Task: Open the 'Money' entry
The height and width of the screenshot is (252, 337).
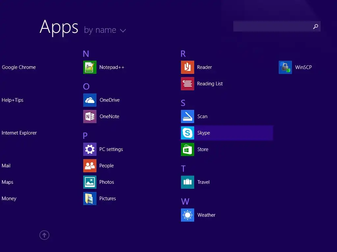Action: [x=9, y=199]
